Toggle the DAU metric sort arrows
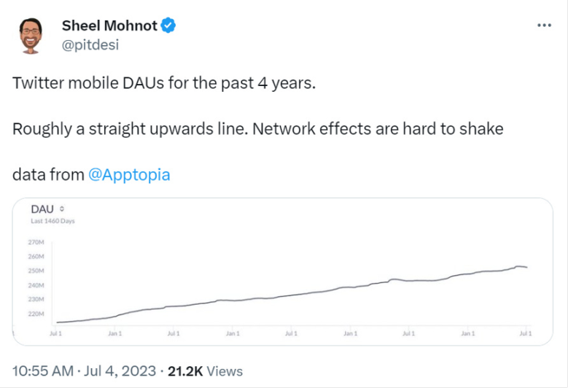The width and height of the screenshot is (568, 388). [x=62, y=209]
